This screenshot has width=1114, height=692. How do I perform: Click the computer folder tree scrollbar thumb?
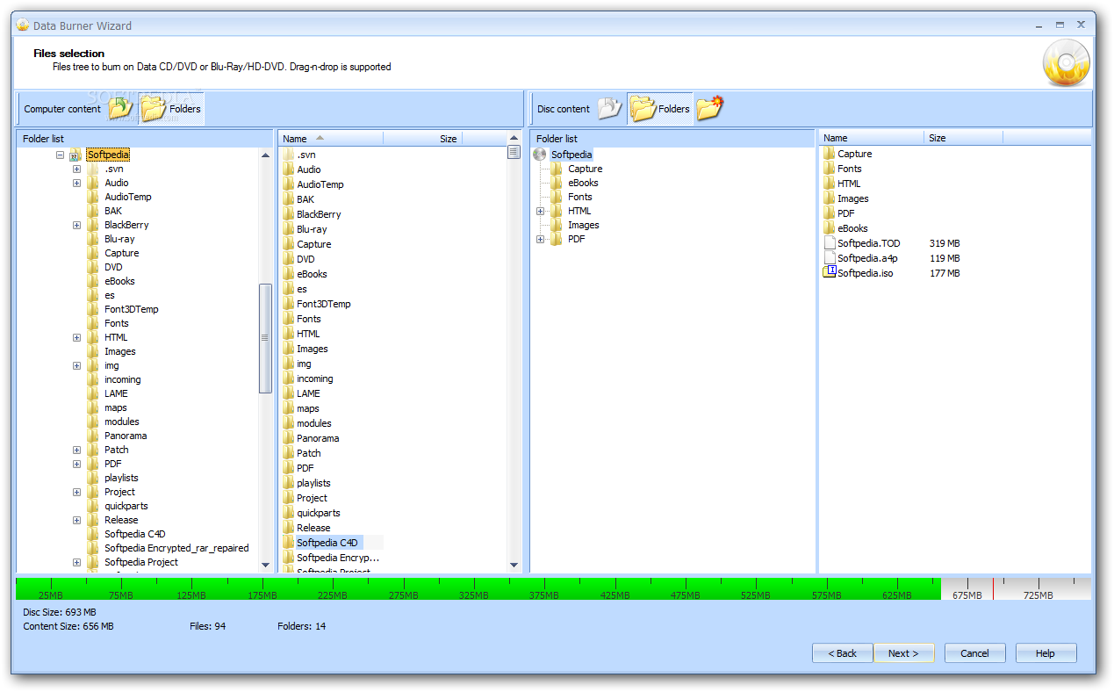point(265,338)
